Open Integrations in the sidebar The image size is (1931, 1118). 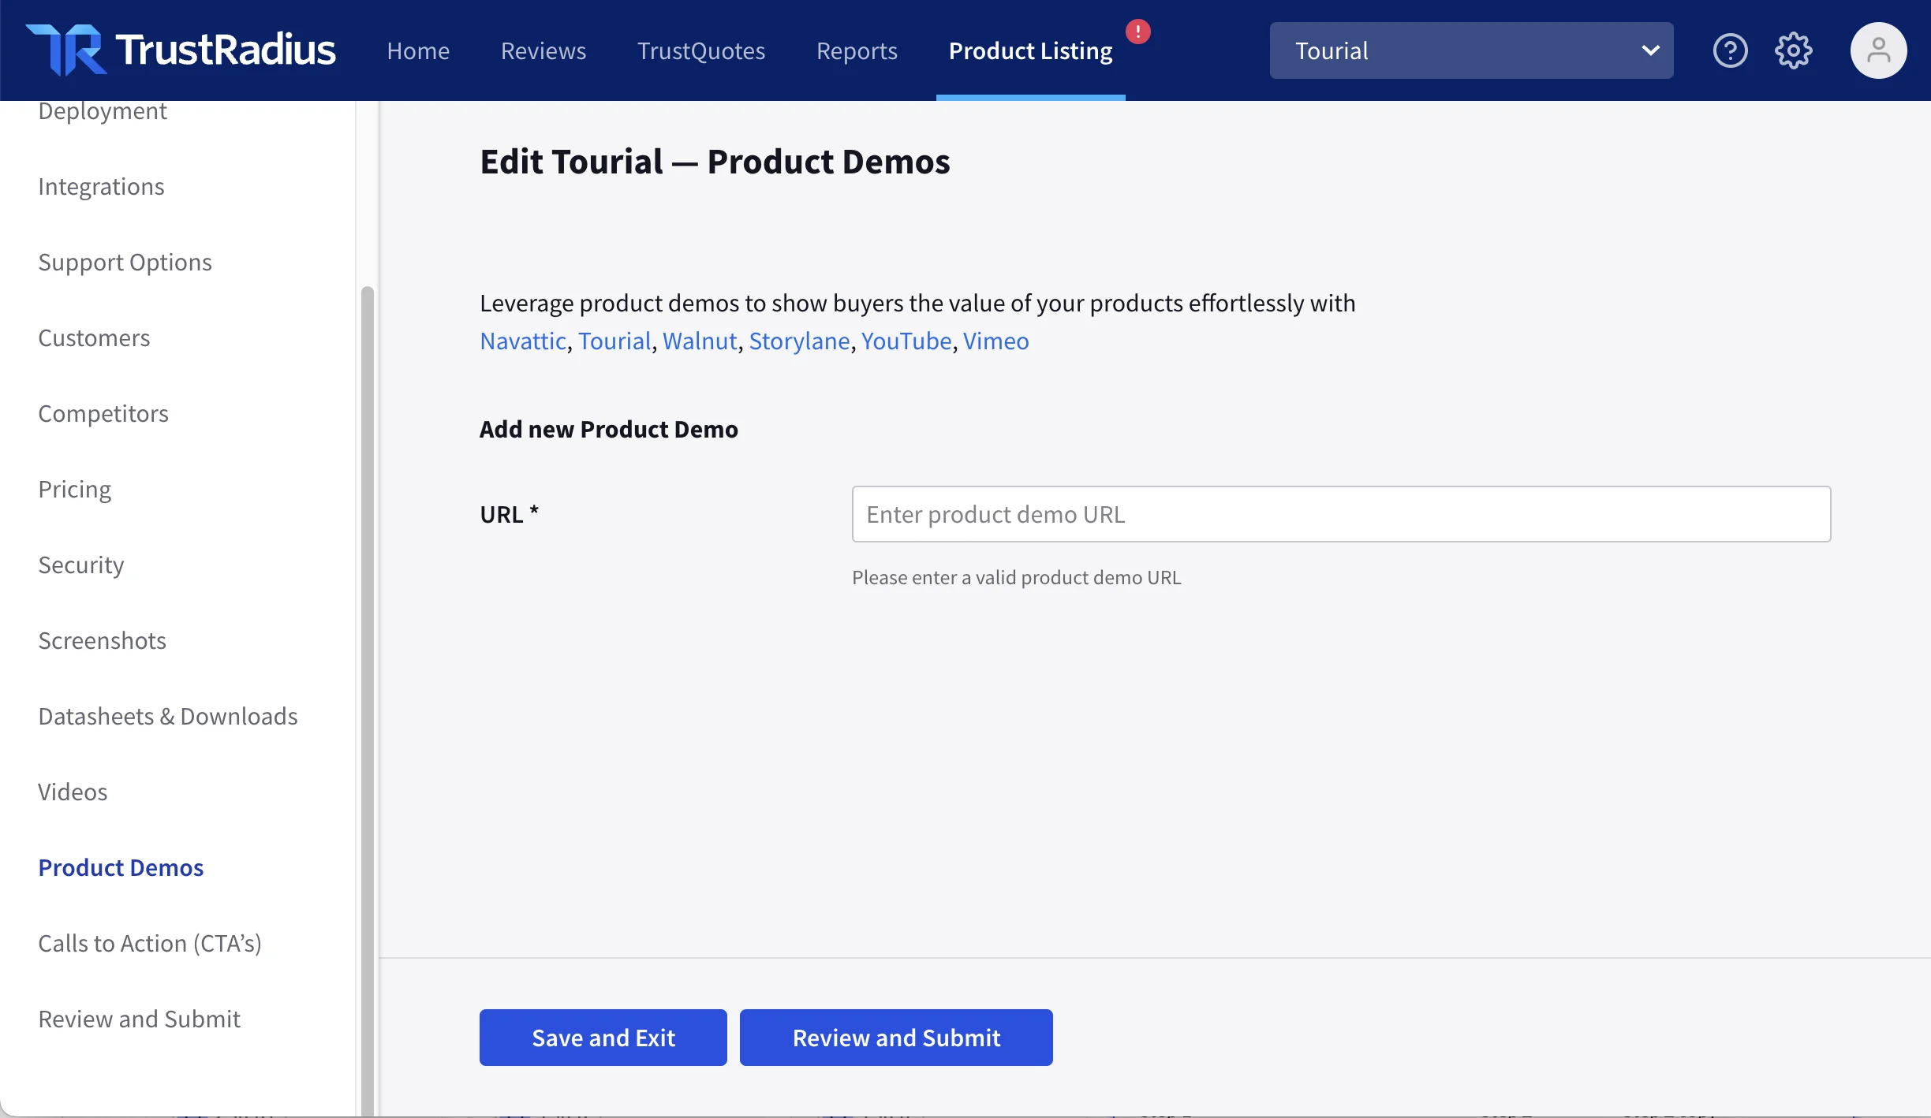coord(101,186)
